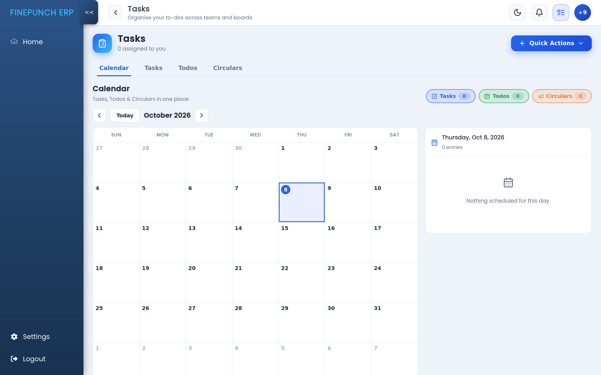Click the empty-state calendar icon

[508, 182]
